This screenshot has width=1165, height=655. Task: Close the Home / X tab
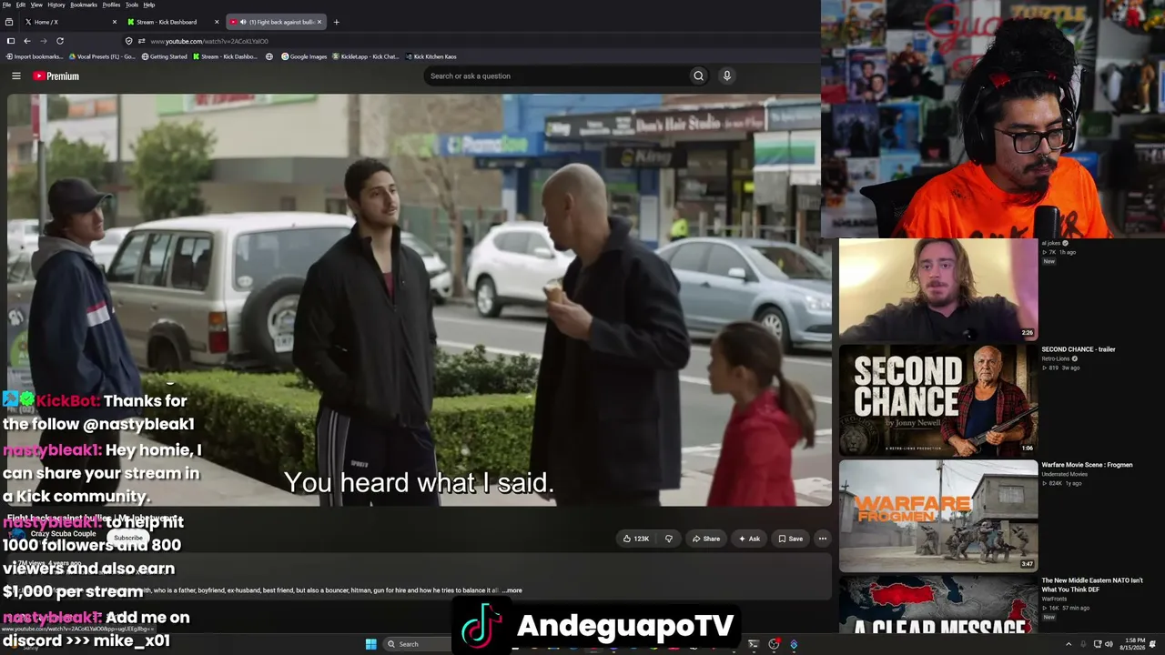coord(115,22)
